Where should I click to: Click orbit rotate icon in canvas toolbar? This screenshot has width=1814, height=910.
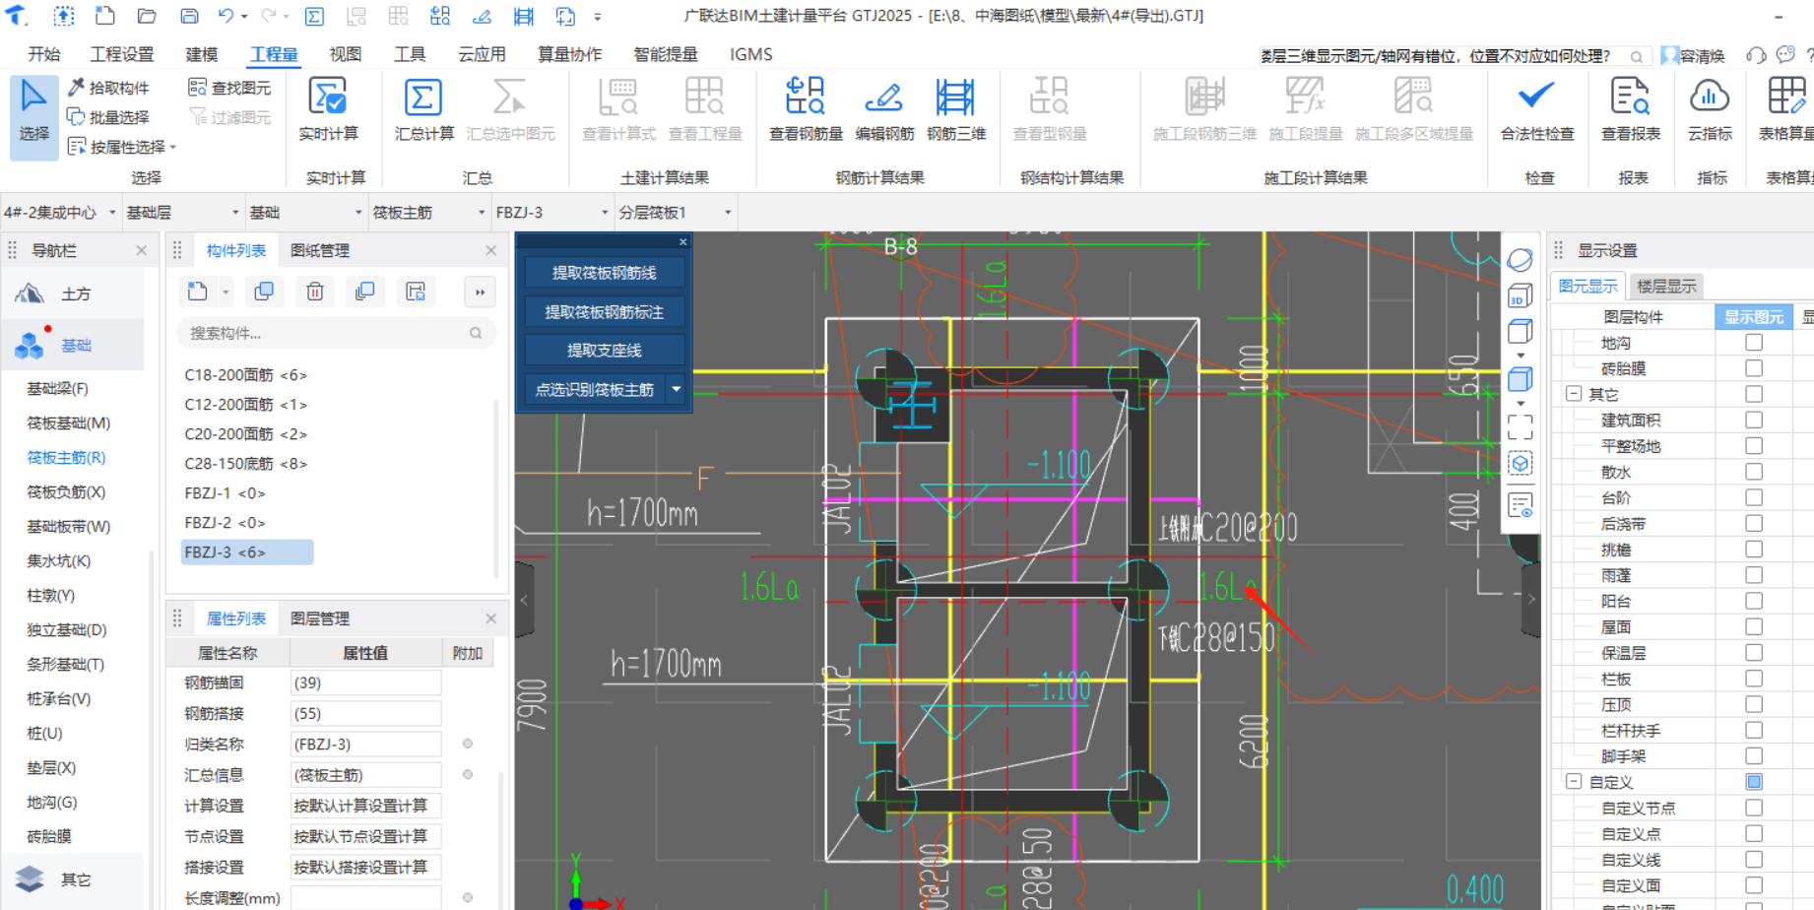coord(1520,260)
